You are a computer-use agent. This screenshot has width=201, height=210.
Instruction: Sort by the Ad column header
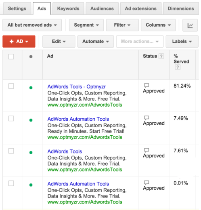click(x=50, y=56)
